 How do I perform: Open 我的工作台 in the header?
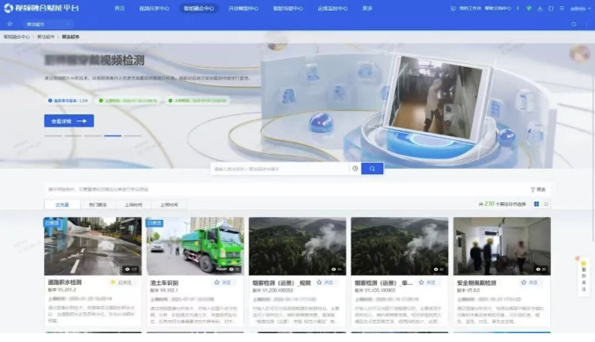coord(466,8)
